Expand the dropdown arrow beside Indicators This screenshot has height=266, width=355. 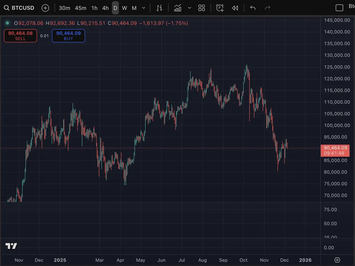point(190,8)
